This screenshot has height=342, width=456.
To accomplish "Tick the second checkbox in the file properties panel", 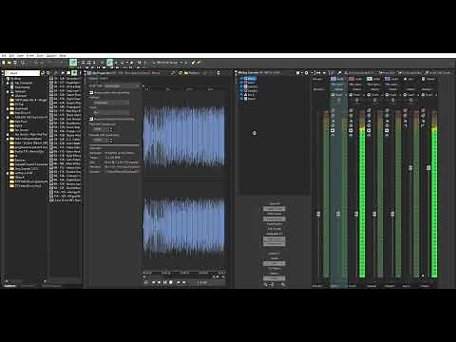I will point(91,119).
